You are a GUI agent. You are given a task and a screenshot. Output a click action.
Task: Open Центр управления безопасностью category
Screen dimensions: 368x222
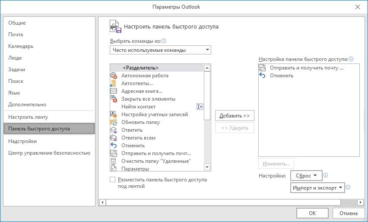coord(49,153)
